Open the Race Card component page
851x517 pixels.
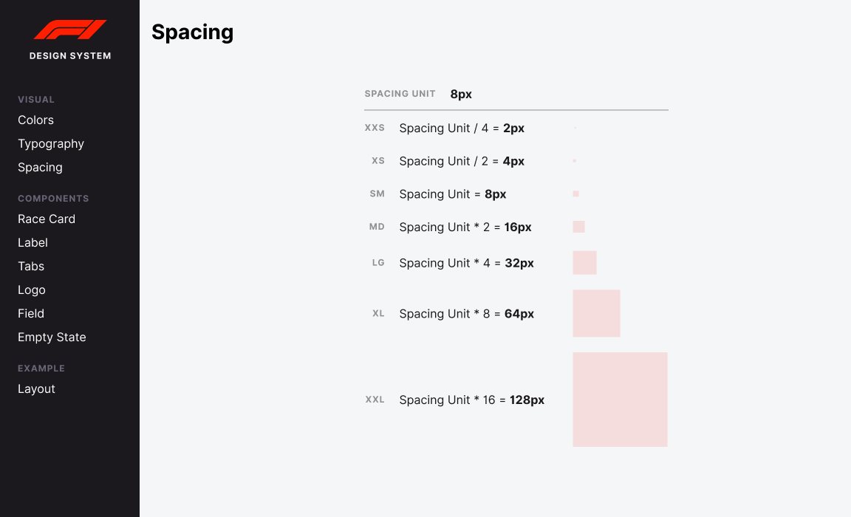tap(47, 219)
